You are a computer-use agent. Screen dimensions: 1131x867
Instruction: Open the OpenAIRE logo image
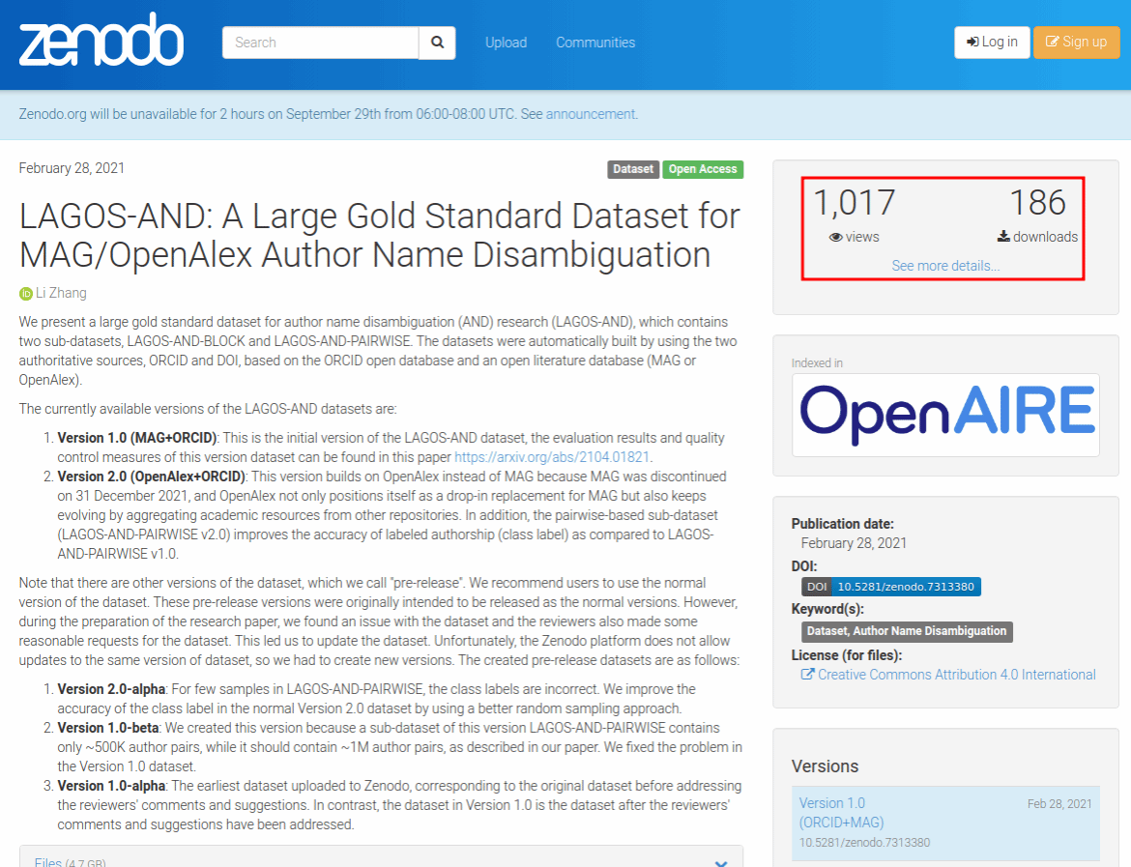tap(945, 414)
